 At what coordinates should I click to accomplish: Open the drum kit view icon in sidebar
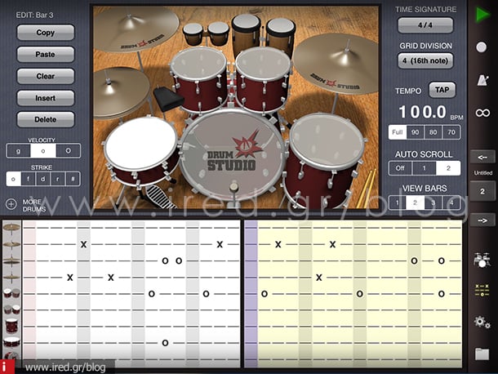(x=482, y=260)
